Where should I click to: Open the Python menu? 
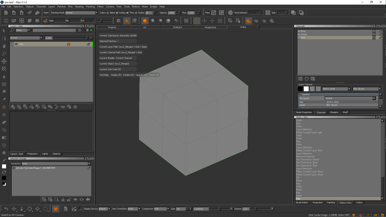[136, 6]
